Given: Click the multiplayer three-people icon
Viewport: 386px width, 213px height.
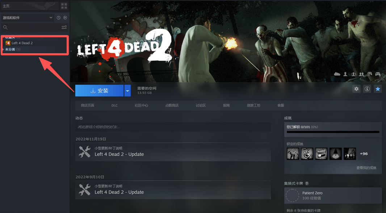Looking at the screenshot, I should 353,74.
